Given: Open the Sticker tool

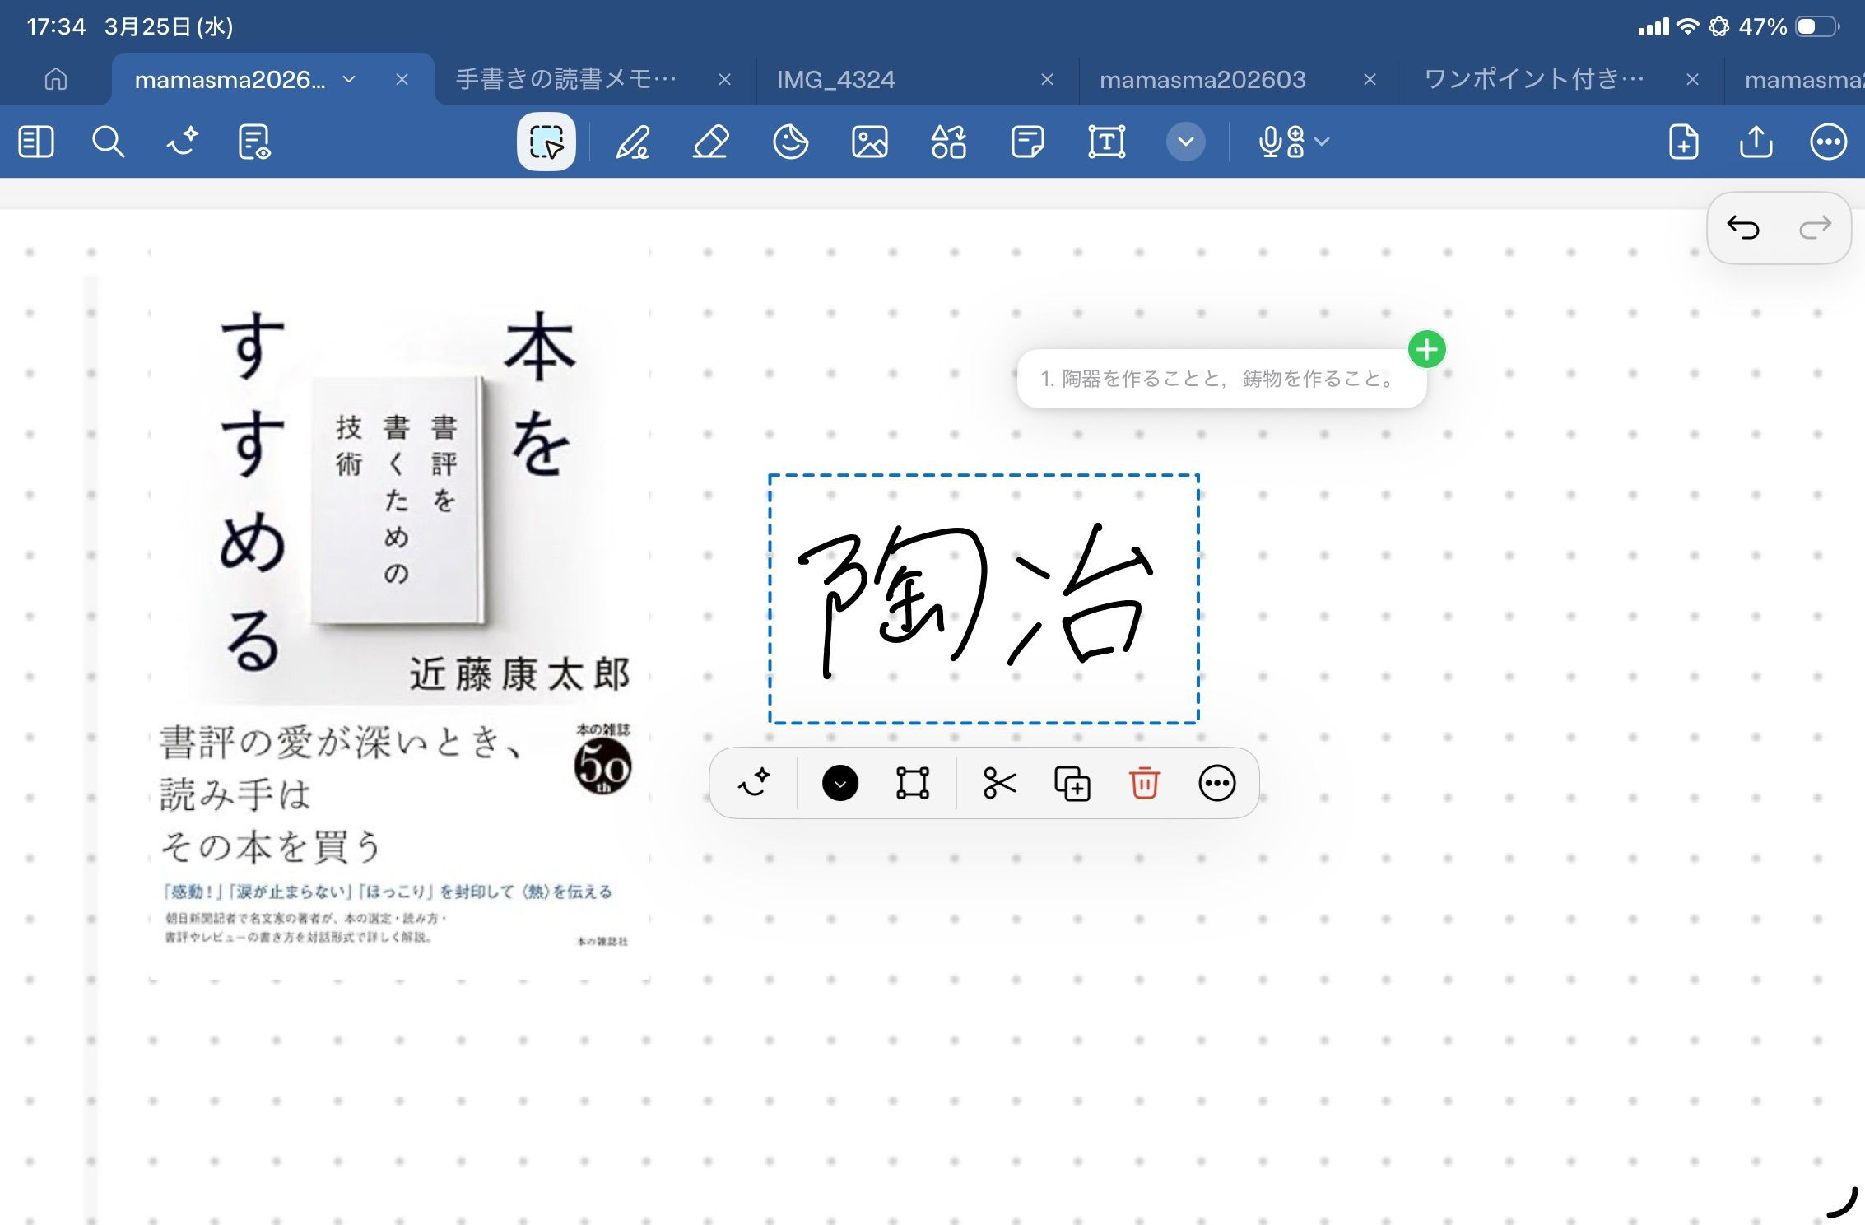Looking at the screenshot, I should tap(790, 142).
